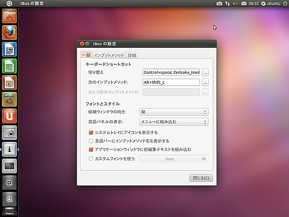Open the workspace switcher icon
Screen dimensions: 289x217
(x=10, y=166)
